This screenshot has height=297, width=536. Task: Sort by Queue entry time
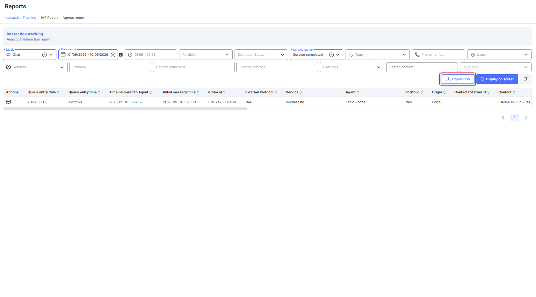pyautogui.click(x=99, y=92)
